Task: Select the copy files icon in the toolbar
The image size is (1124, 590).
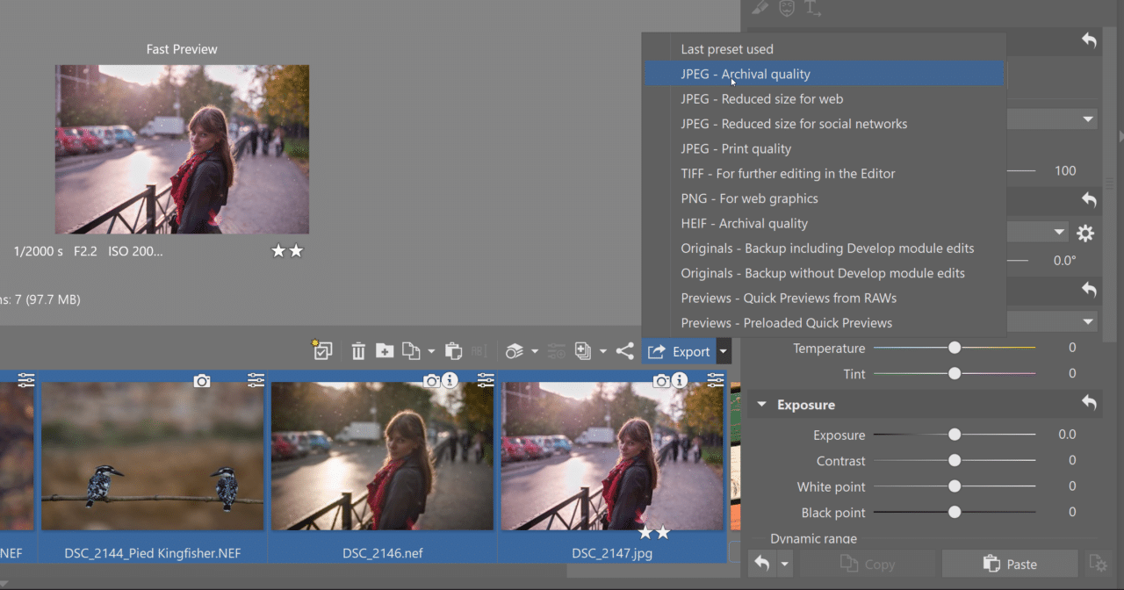Action: click(x=413, y=349)
